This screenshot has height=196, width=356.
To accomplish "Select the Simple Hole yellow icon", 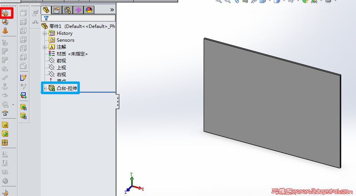I will (x=5, y=134).
